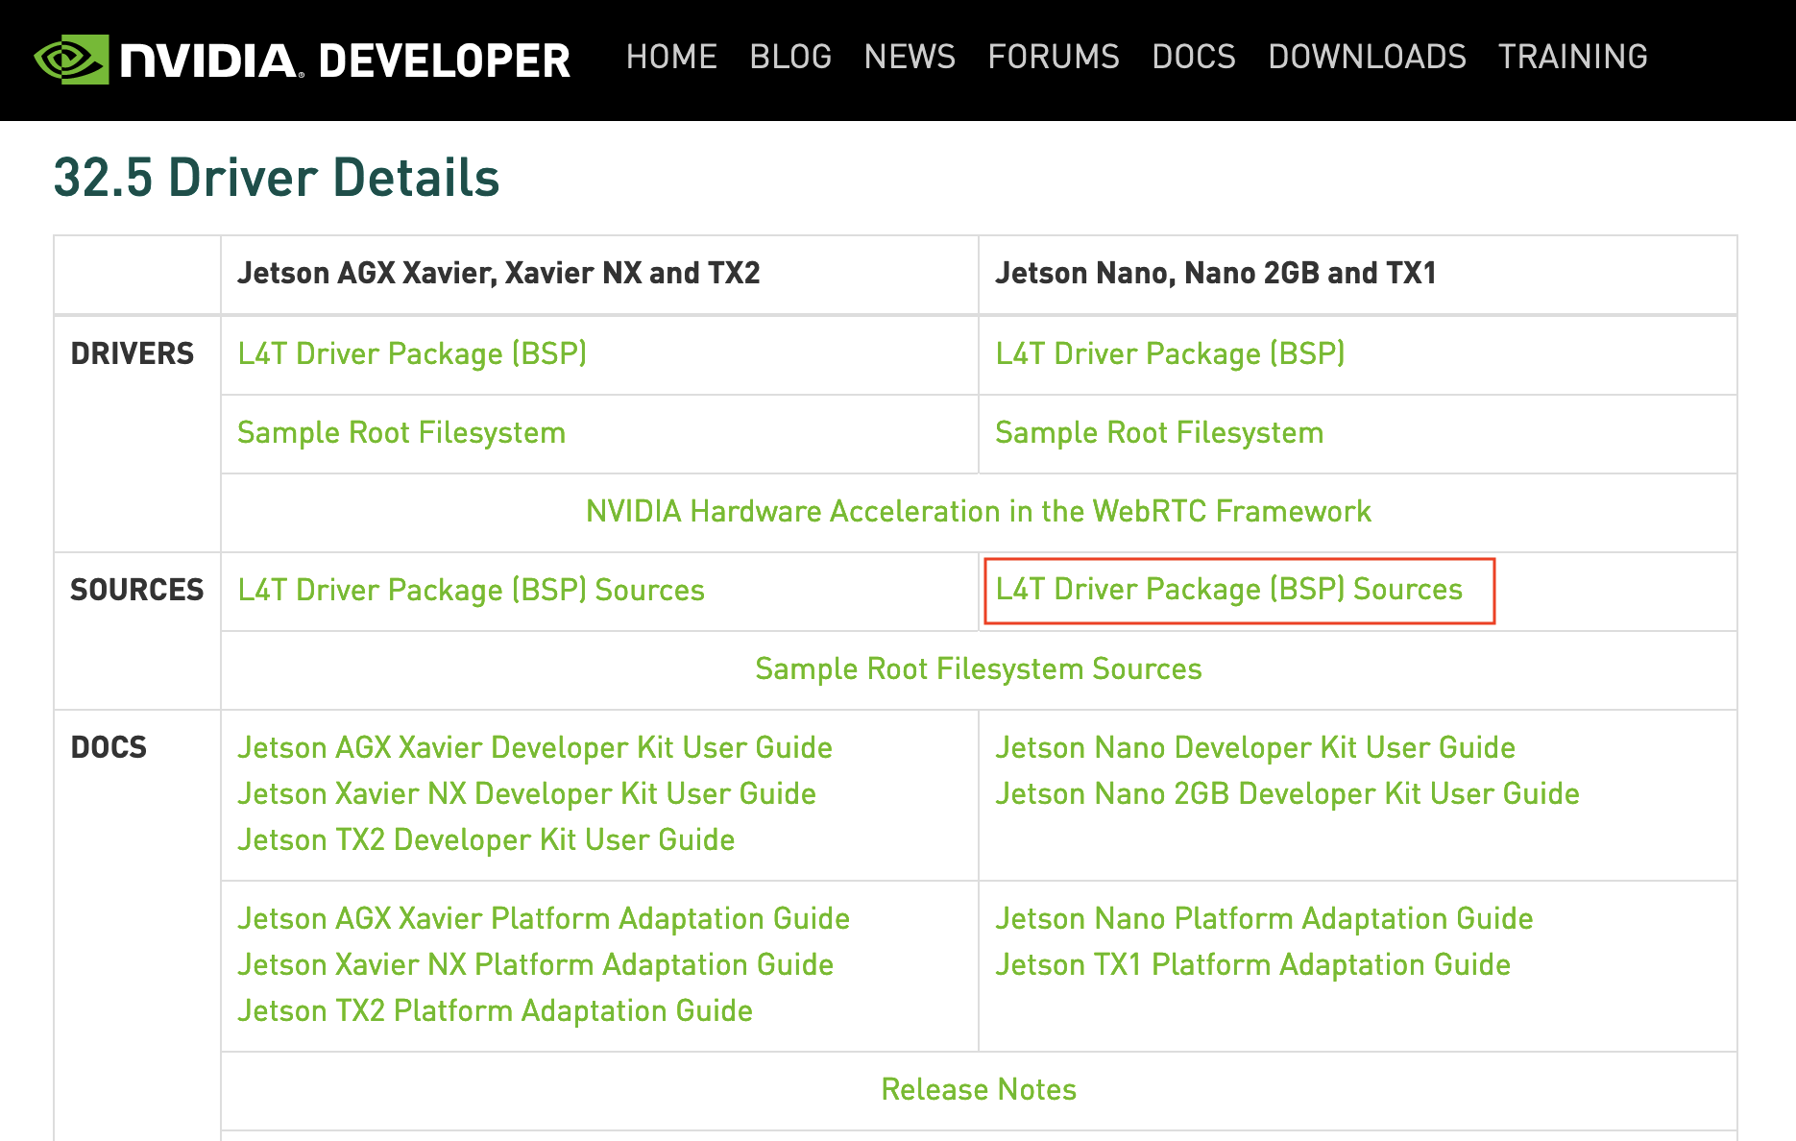Open Jetson Nano Developer Kit User Guide
Screen dimensions: 1796x1141
(x=1255, y=747)
